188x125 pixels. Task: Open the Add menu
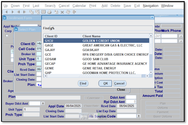coord(105,6)
